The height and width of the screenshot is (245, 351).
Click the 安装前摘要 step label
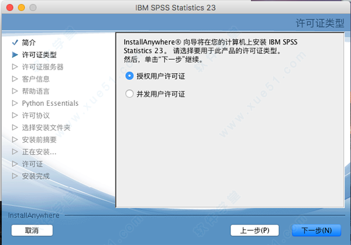pos(39,140)
